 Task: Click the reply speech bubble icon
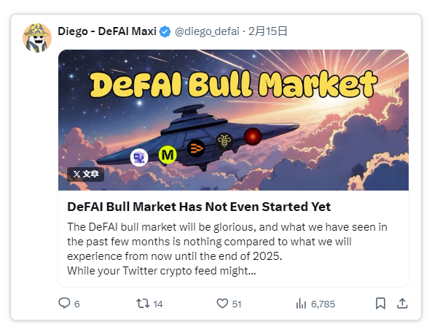64,303
